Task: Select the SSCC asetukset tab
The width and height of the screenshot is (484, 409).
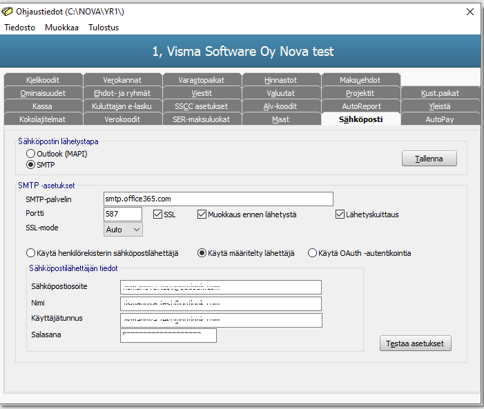Action: click(202, 106)
